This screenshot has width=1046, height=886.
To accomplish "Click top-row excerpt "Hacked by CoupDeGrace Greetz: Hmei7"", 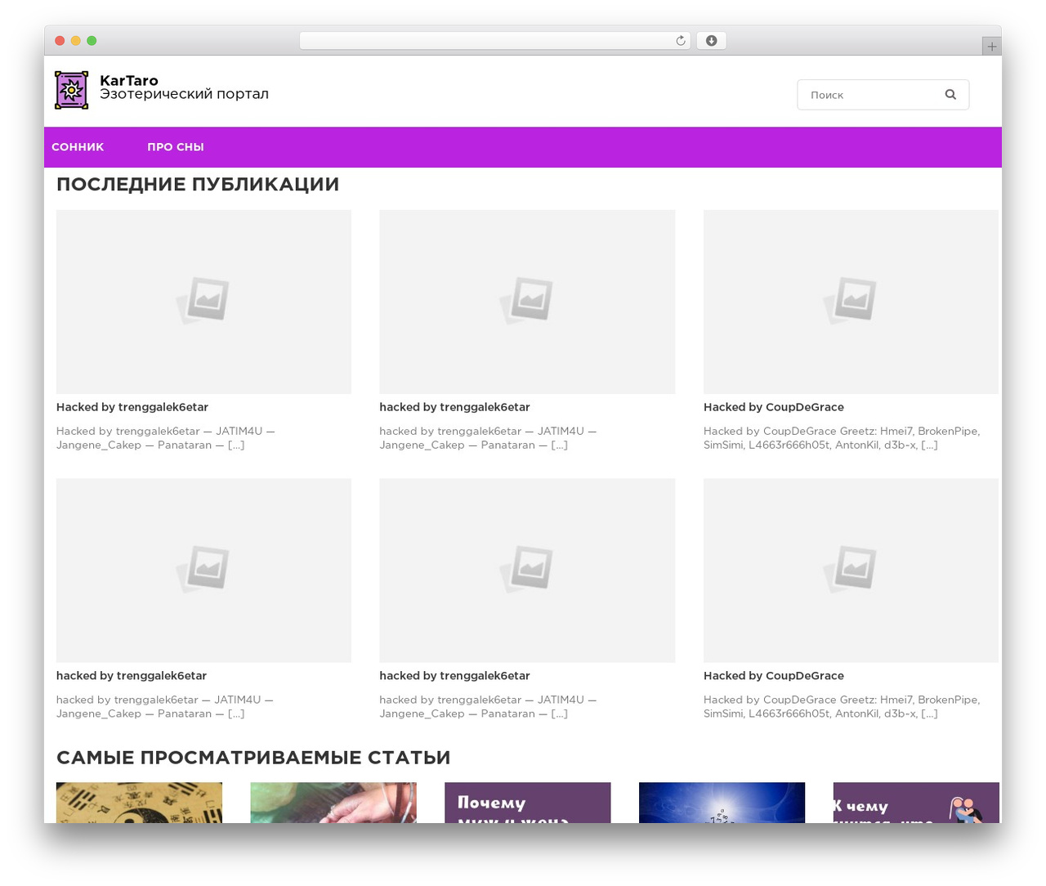I will pyautogui.click(x=842, y=438).
